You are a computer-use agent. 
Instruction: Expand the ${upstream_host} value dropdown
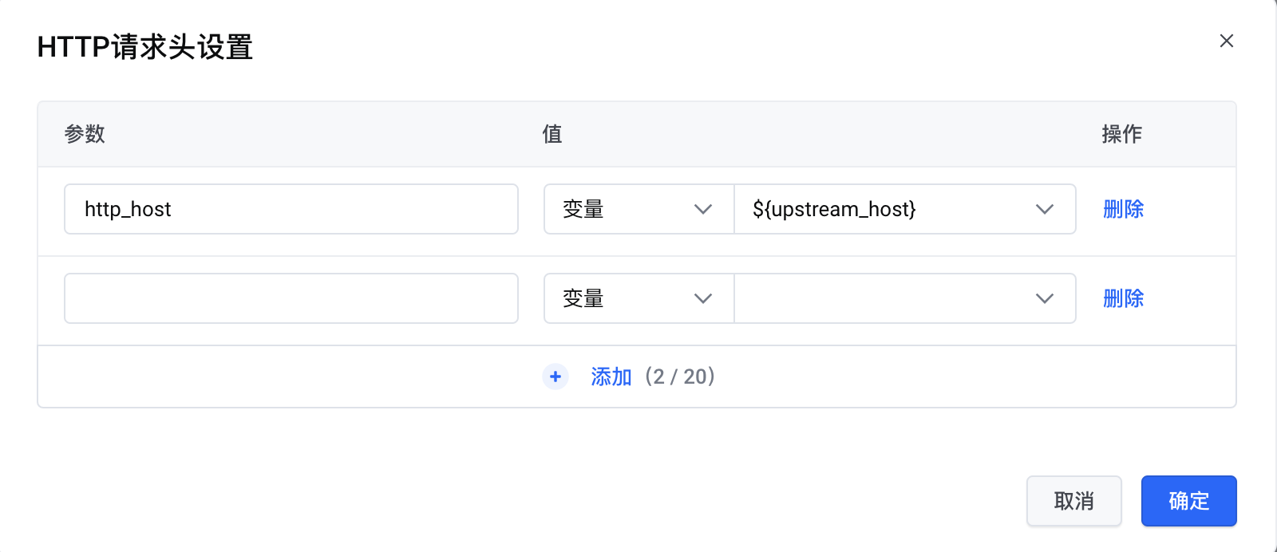coord(886,209)
